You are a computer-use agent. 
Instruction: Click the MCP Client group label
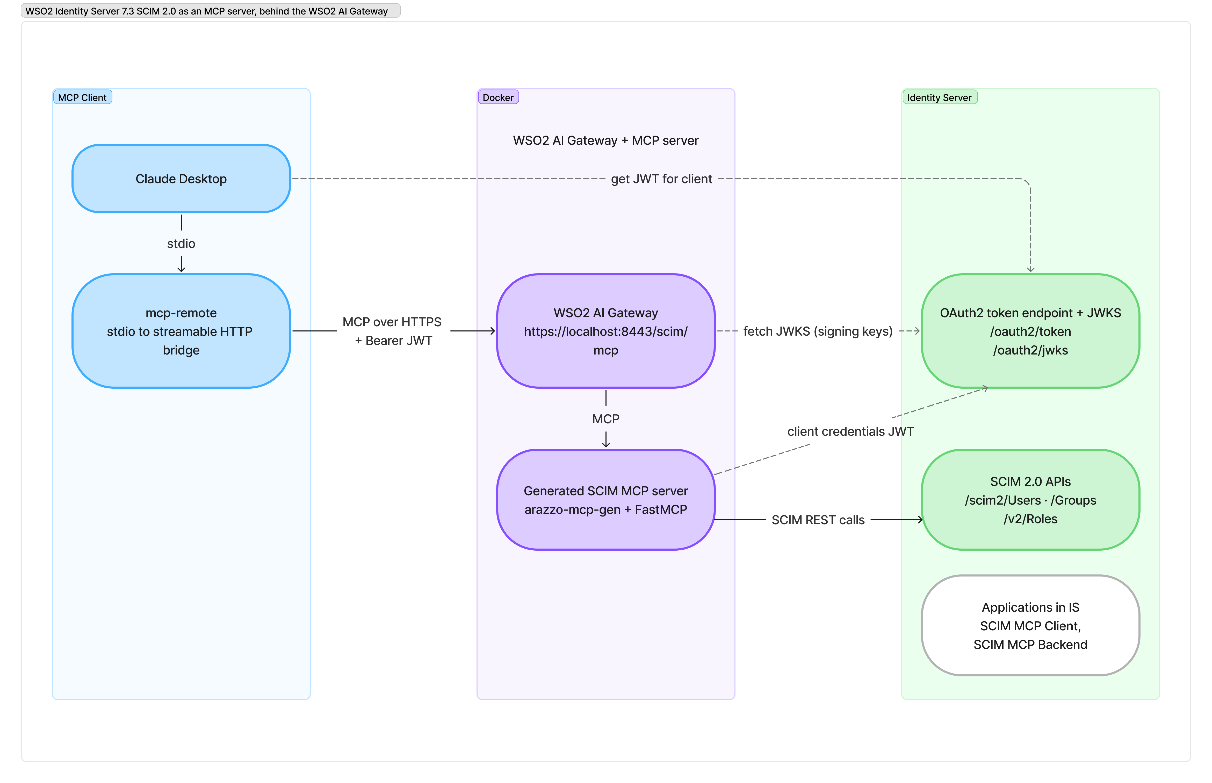click(x=82, y=97)
